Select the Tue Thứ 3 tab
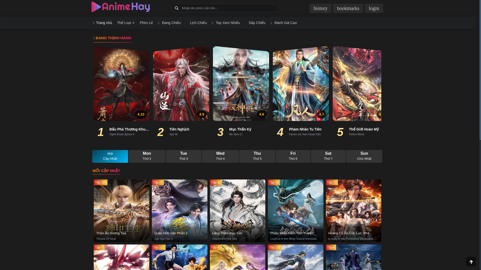 click(184, 156)
